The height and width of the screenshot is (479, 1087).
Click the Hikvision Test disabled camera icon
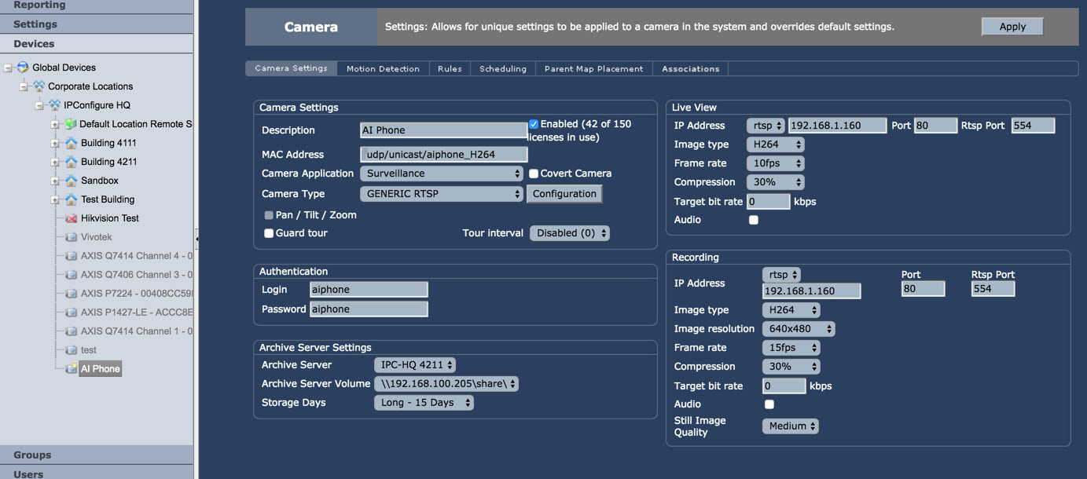coord(72,218)
